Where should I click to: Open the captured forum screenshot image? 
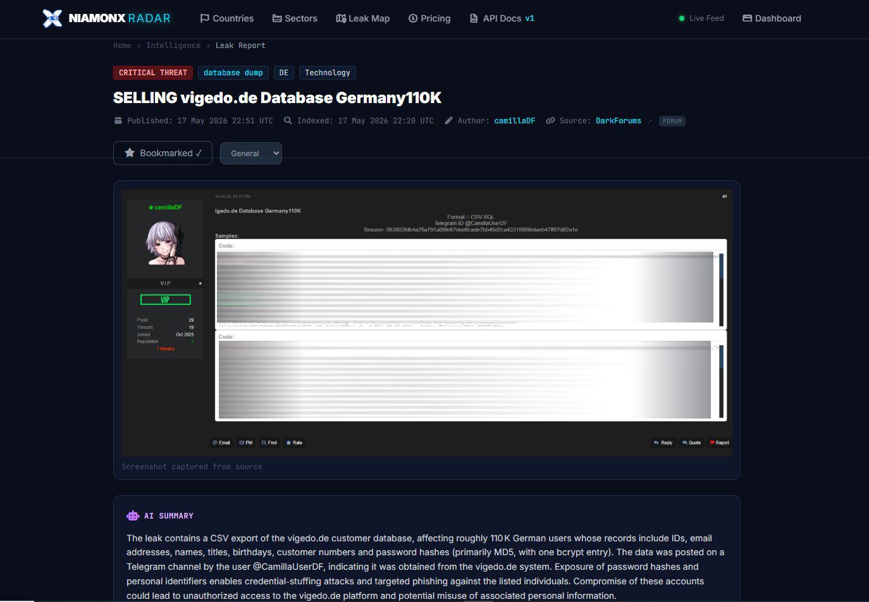(x=427, y=322)
